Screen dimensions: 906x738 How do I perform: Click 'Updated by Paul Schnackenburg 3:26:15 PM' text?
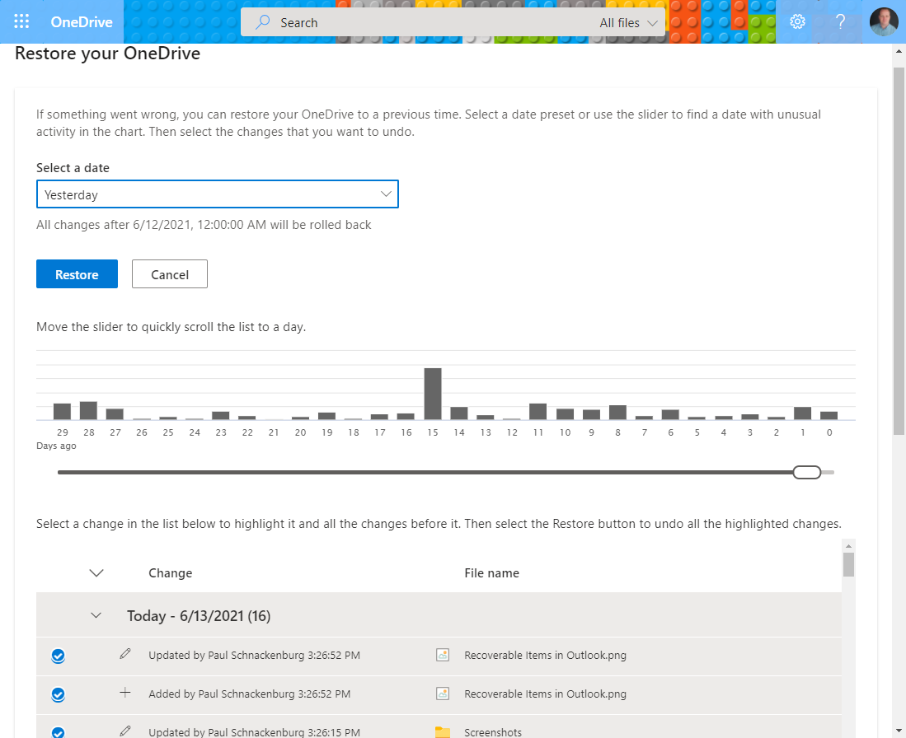point(254,731)
